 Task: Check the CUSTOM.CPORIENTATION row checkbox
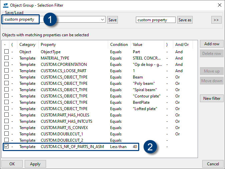(6, 65)
